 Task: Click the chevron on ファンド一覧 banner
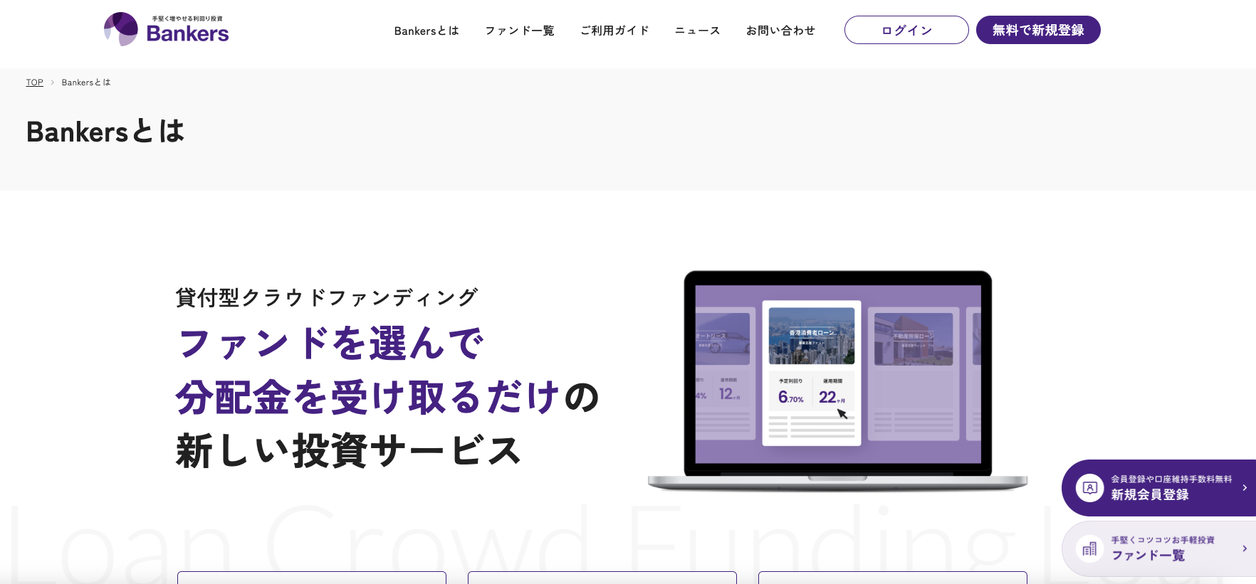[x=1245, y=548]
